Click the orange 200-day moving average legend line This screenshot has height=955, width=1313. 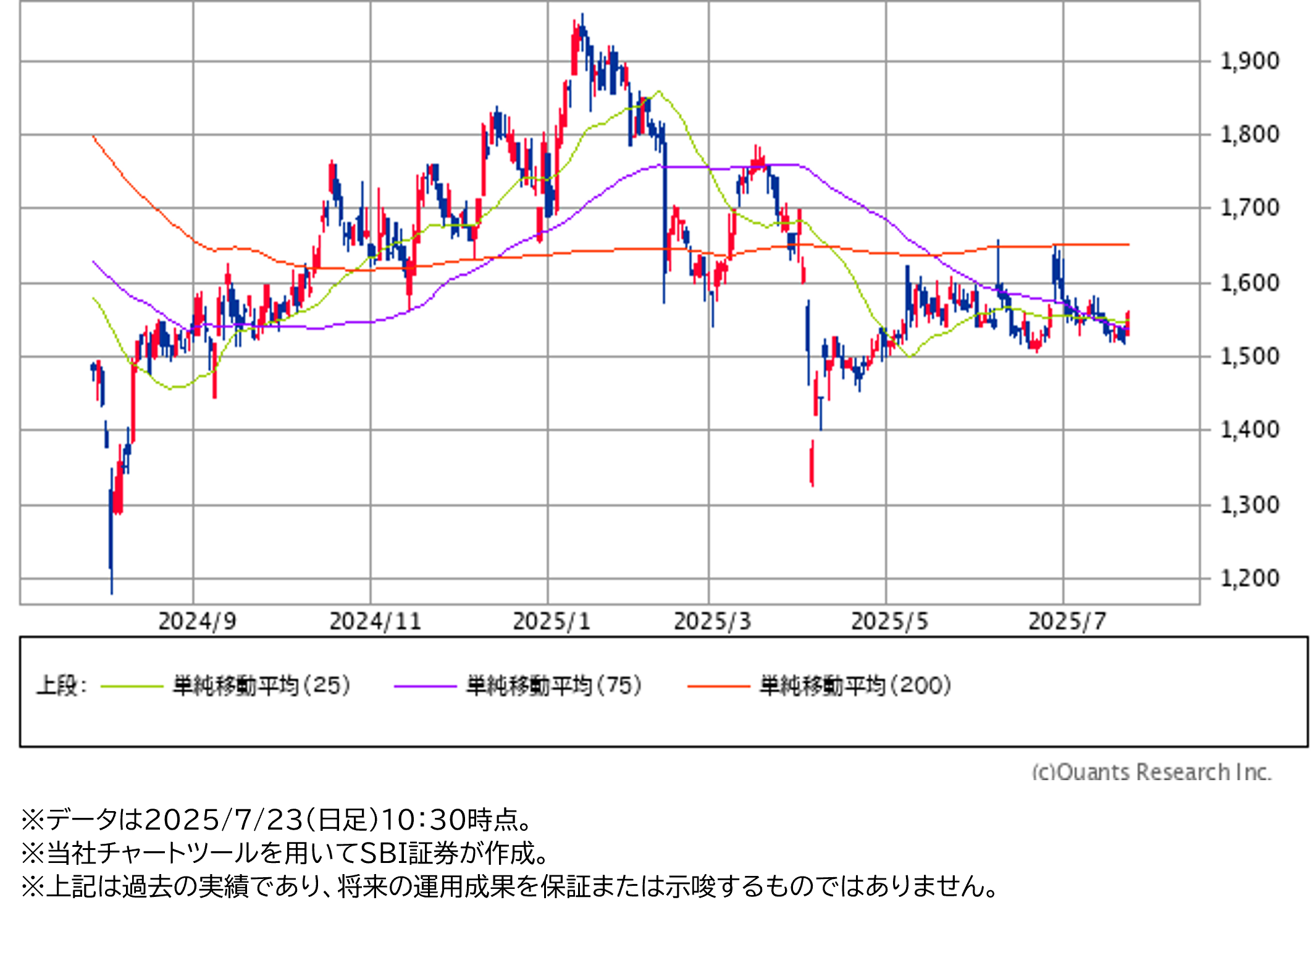click(718, 686)
